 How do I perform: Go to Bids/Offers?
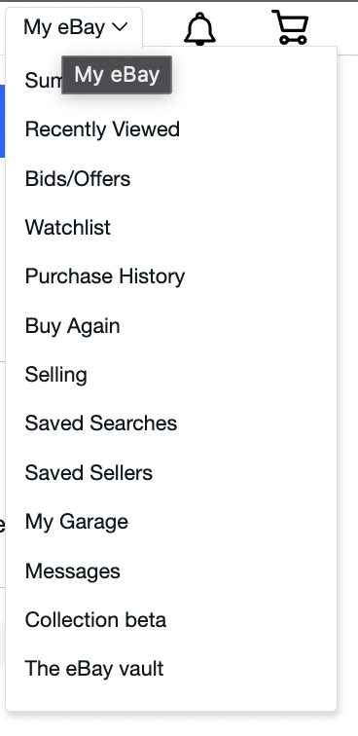(x=78, y=179)
